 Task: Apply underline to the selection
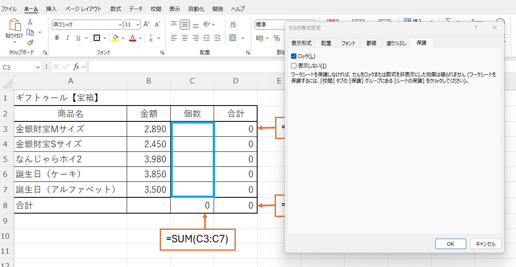[77, 37]
